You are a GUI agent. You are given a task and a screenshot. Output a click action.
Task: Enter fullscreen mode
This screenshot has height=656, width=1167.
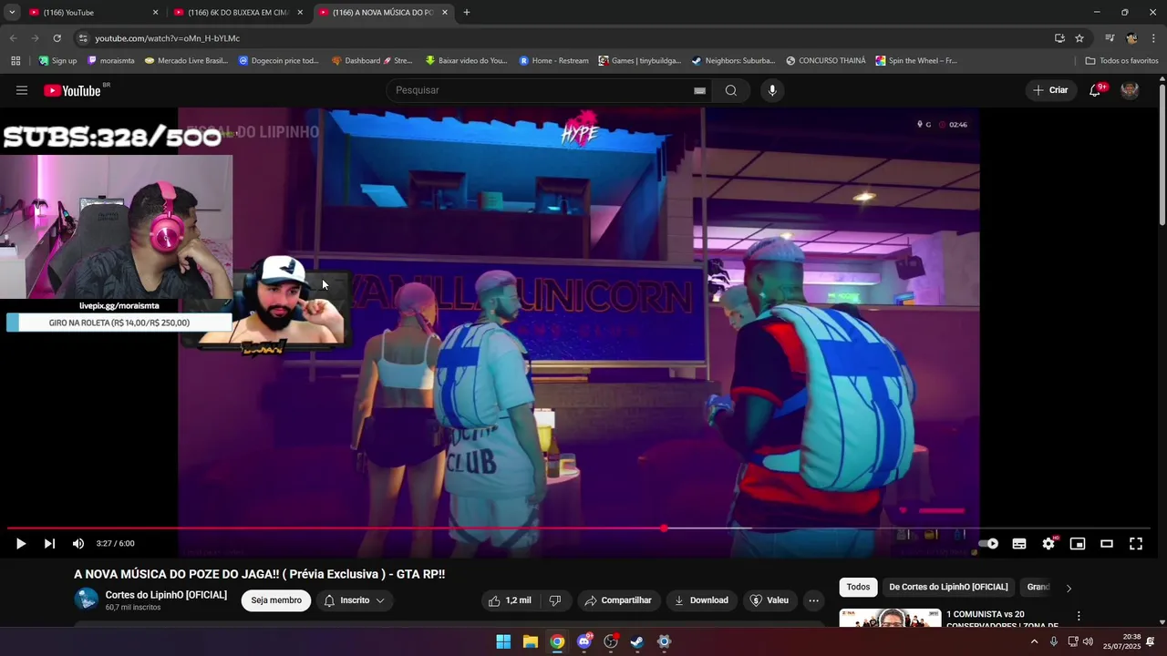pyautogui.click(x=1136, y=544)
